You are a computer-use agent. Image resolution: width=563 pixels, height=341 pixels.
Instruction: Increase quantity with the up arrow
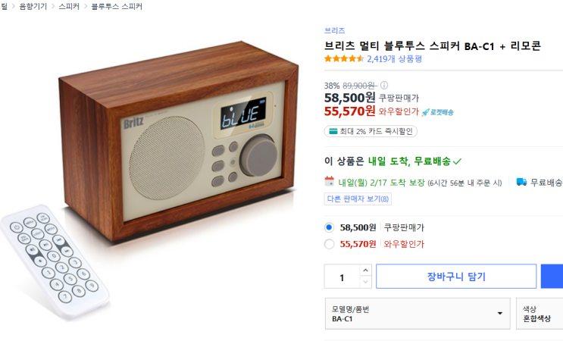coord(365,271)
